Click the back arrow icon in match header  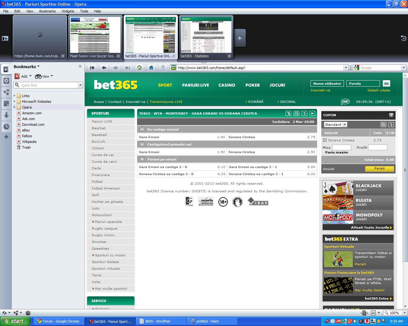click(x=312, y=113)
